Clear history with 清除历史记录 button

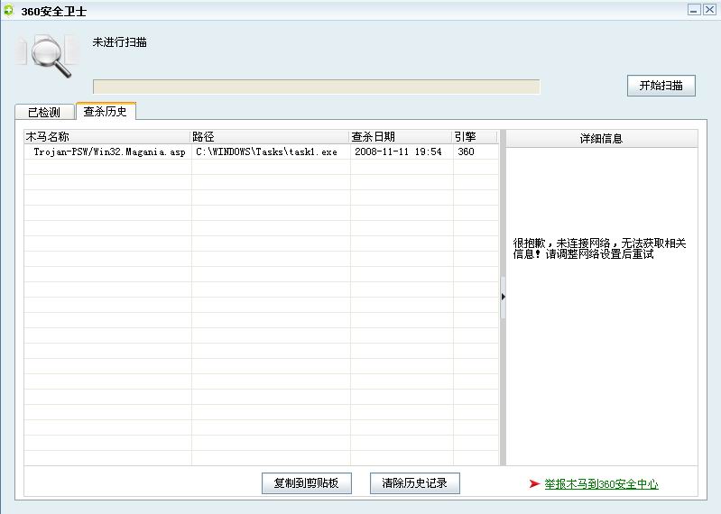pos(415,483)
